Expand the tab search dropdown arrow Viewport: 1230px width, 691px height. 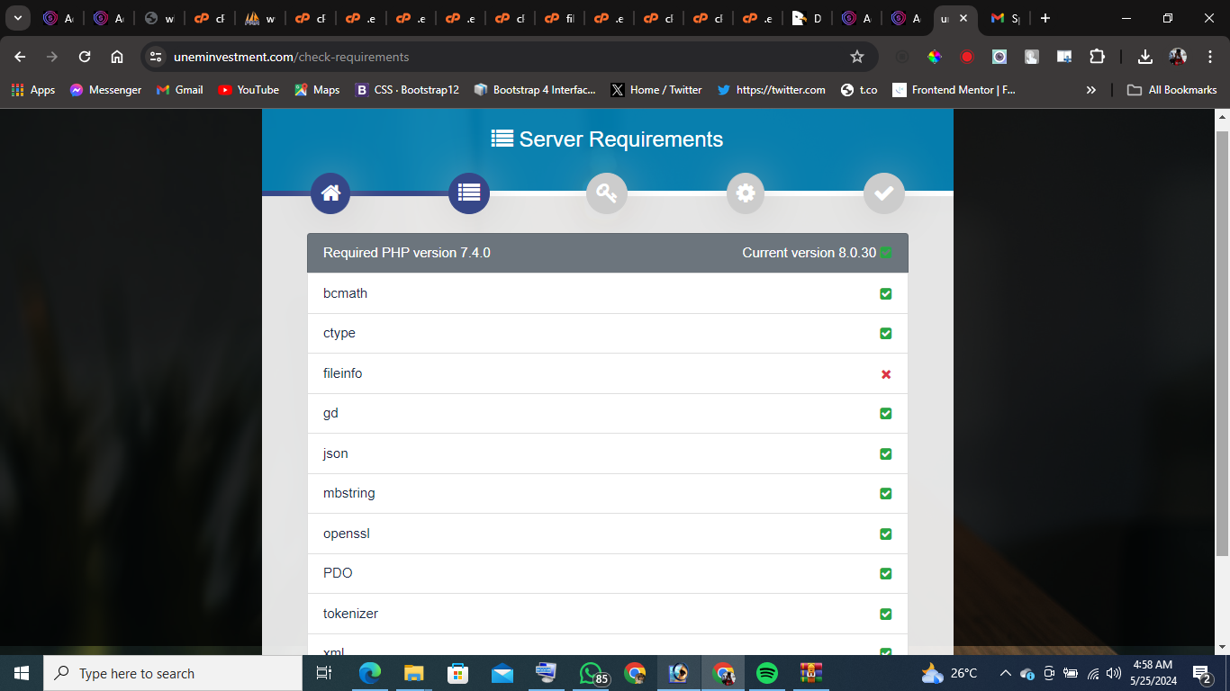17,18
